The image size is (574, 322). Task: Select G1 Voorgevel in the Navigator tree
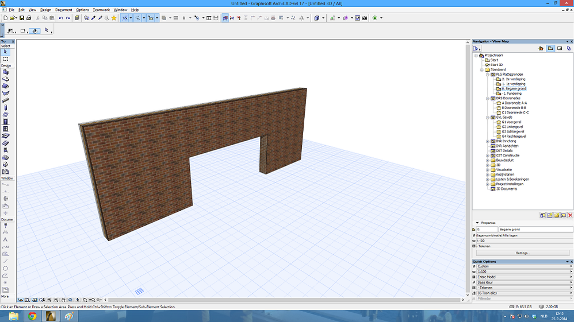click(x=512, y=122)
